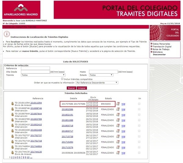Open document icon in the ENVIADO row
This screenshot has height=163, width=183.
click(118, 104)
